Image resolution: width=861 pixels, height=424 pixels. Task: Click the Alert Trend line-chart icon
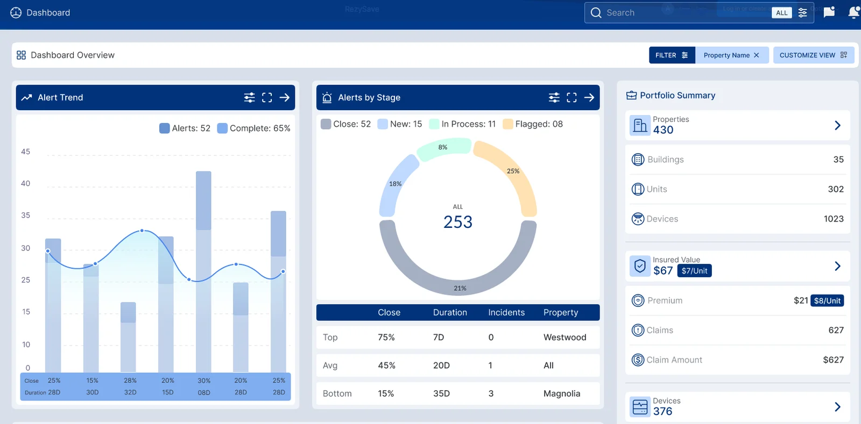coord(26,97)
